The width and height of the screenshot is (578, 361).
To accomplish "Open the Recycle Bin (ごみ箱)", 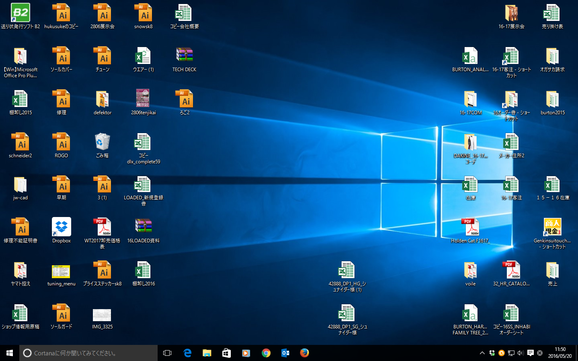I will point(102,141).
